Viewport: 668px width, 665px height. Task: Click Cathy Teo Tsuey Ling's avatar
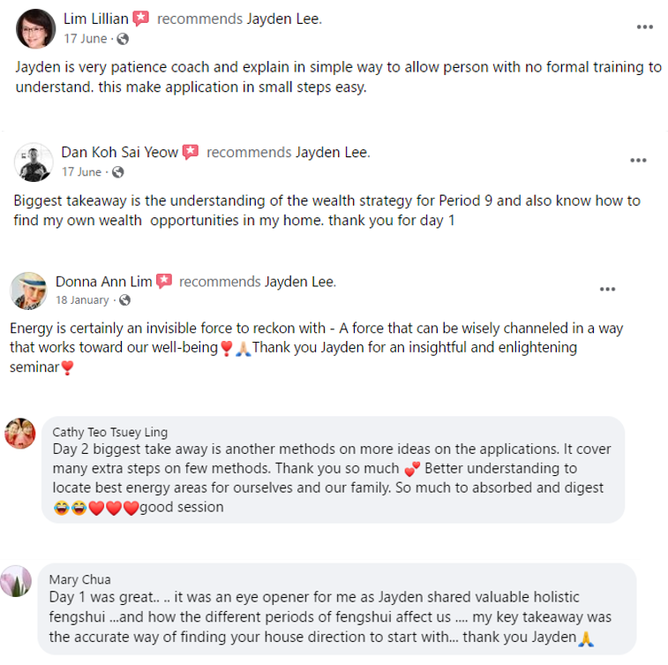(19, 434)
